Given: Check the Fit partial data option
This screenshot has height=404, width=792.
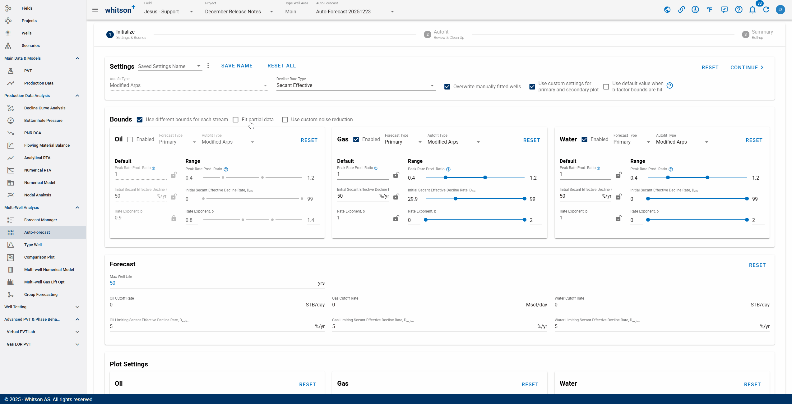Looking at the screenshot, I should pyautogui.click(x=236, y=120).
